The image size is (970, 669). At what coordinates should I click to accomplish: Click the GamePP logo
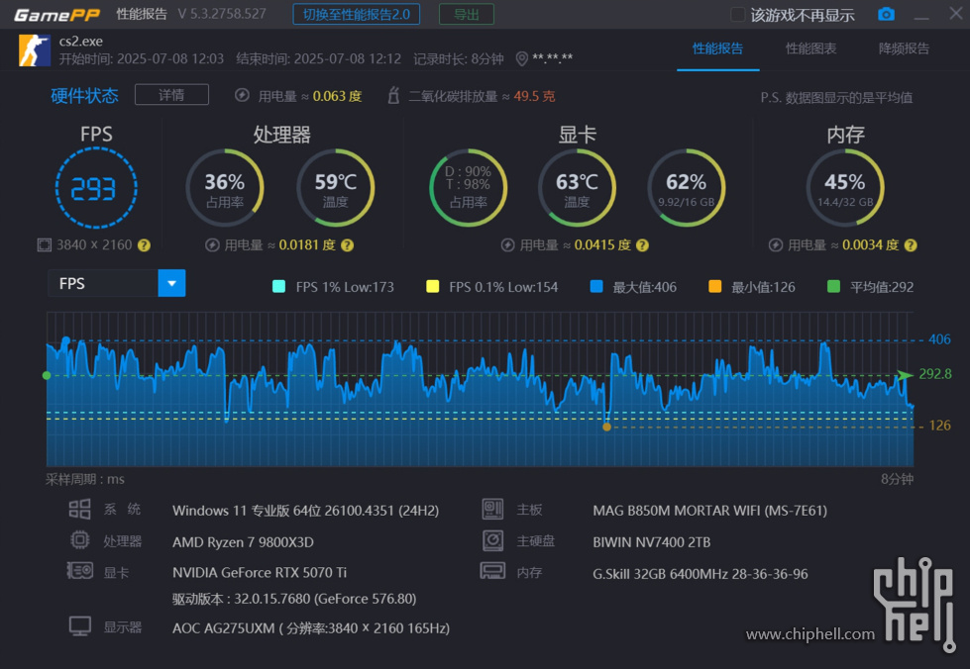click(x=57, y=14)
